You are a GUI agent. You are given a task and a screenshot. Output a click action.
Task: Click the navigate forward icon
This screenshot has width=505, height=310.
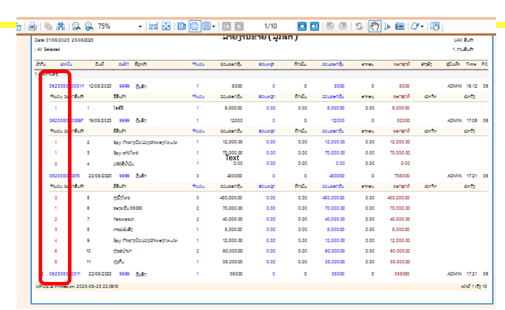(x=343, y=26)
